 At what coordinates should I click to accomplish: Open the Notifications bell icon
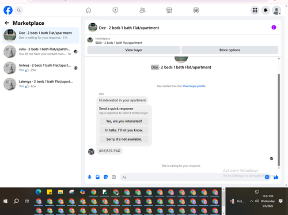(266, 10)
